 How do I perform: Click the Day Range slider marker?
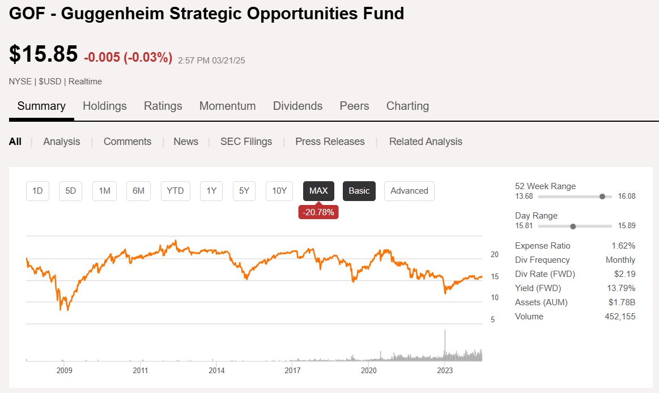573,227
